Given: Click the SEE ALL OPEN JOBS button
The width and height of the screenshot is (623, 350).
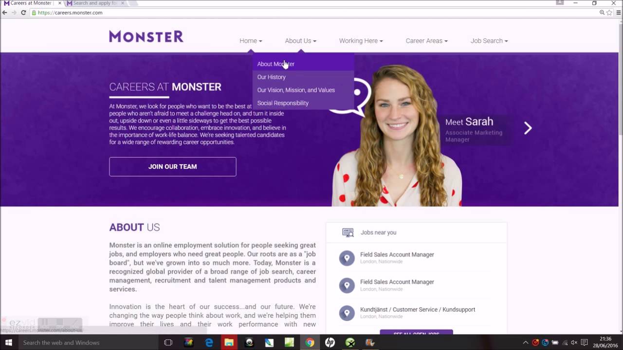Looking at the screenshot, I should (x=416, y=333).
